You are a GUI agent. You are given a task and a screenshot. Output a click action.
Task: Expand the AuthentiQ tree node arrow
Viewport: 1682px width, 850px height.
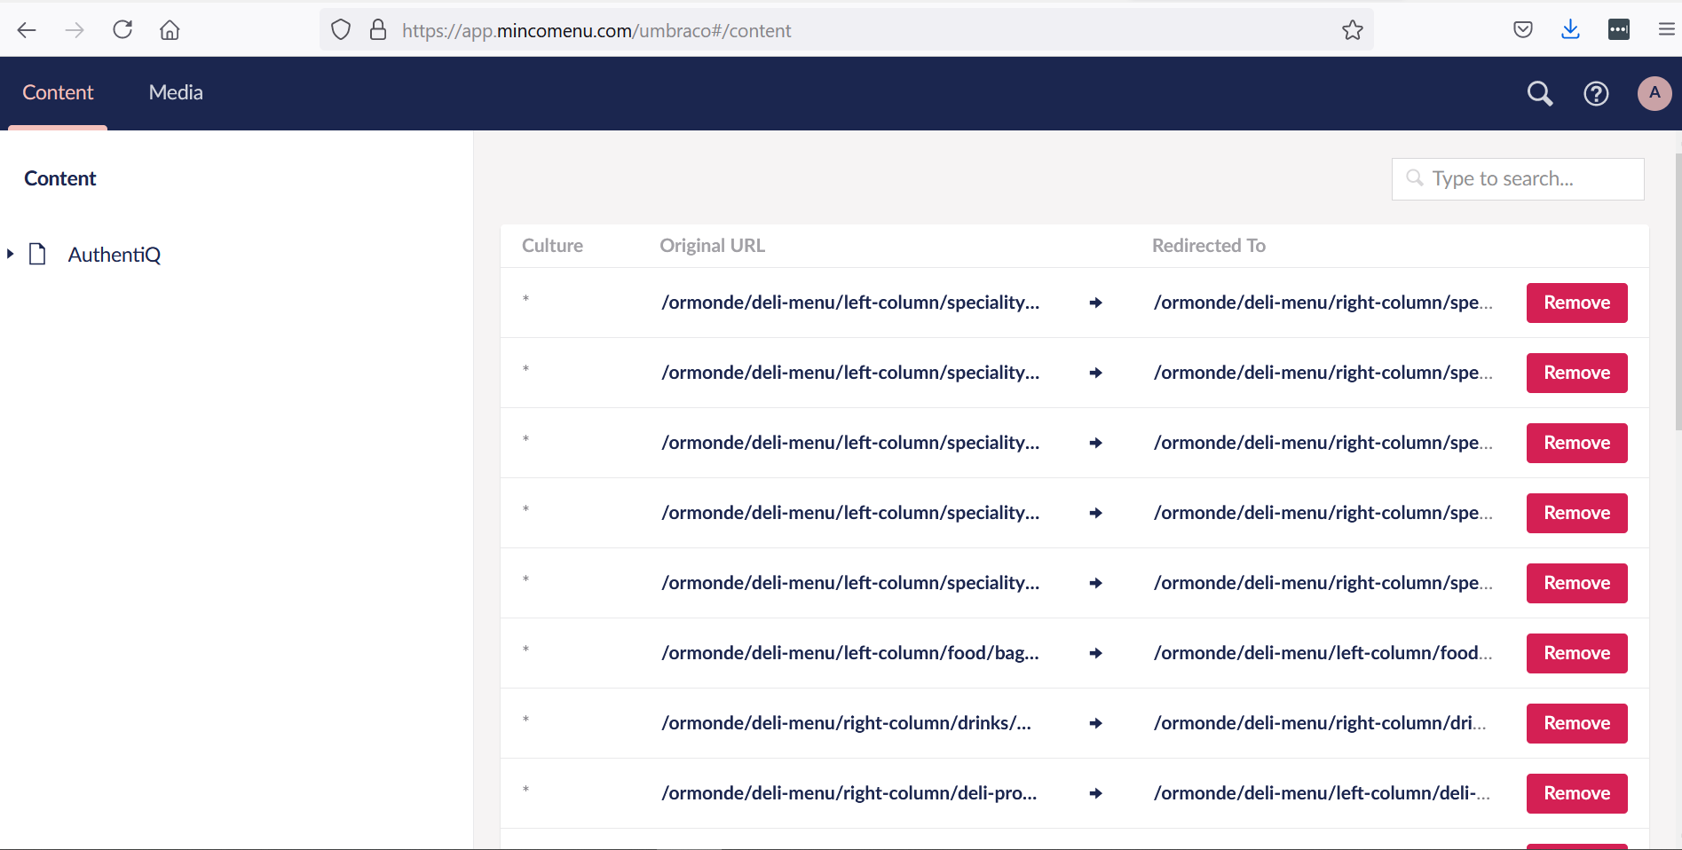11,255
